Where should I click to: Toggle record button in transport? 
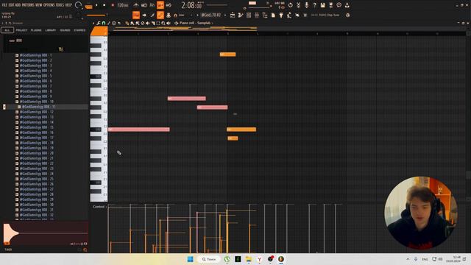pos(113,5)
